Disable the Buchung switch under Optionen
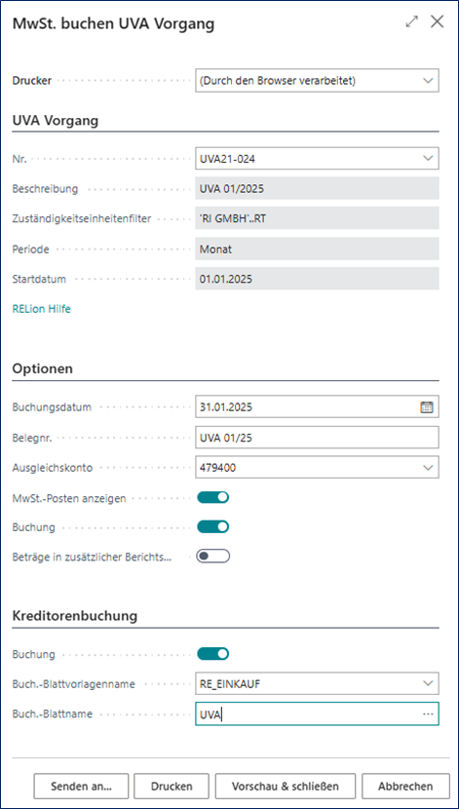 click(213, 526)
